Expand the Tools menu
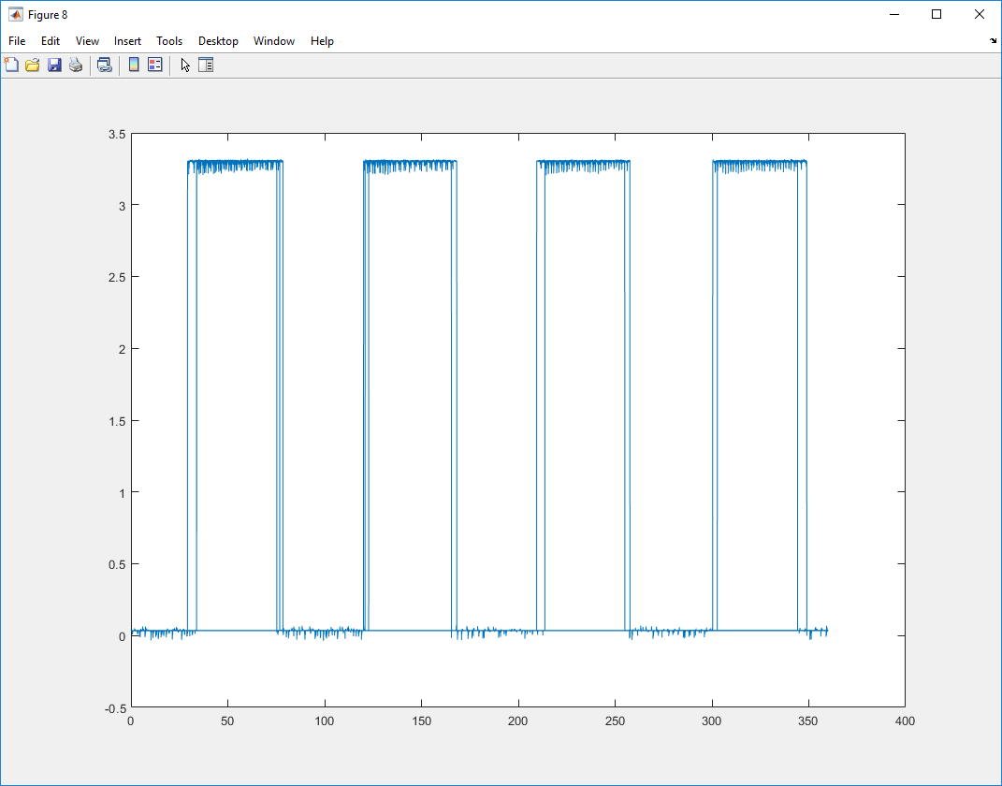This screenshot has width=1002, height=786. point(169,41)
